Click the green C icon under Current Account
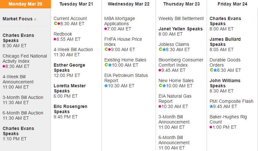258x151 pixels. 55,24
